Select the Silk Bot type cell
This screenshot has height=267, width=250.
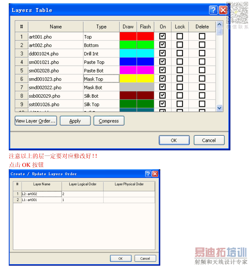click(101, 96)
